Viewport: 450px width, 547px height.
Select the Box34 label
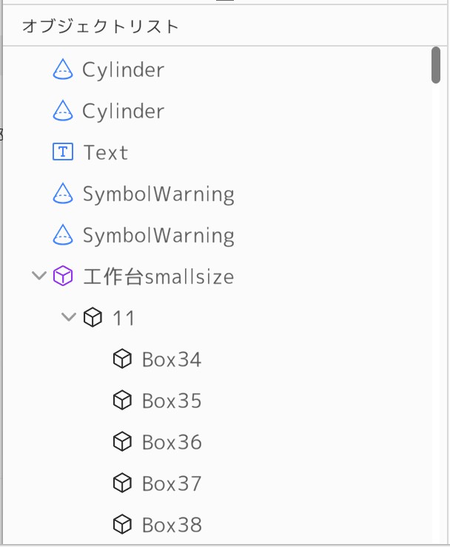172,359
